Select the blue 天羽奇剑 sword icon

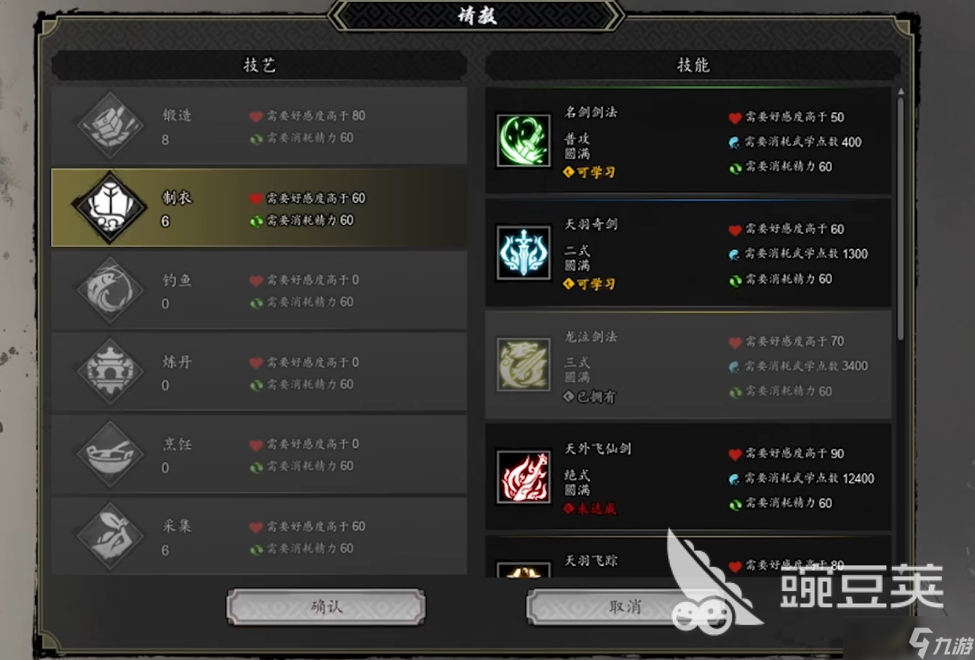(x=524, y=252)
